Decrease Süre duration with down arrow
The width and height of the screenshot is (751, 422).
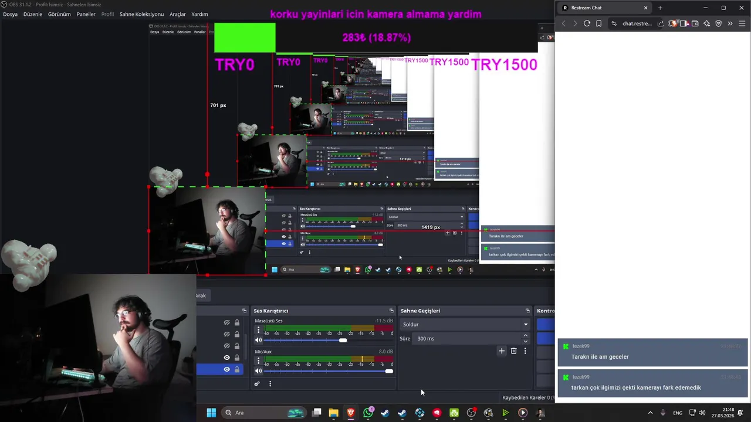525,341
